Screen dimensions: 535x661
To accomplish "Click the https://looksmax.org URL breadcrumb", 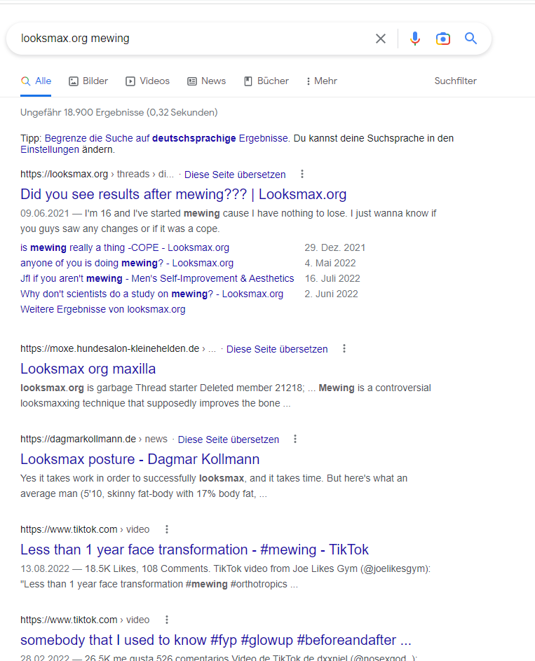I will click(x=97, y=174).
